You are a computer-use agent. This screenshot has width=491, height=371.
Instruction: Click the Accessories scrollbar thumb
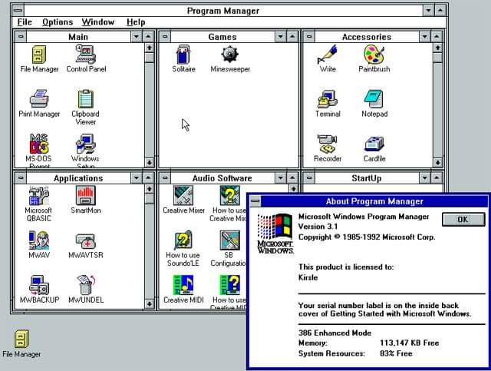click(x=437, y=58)
